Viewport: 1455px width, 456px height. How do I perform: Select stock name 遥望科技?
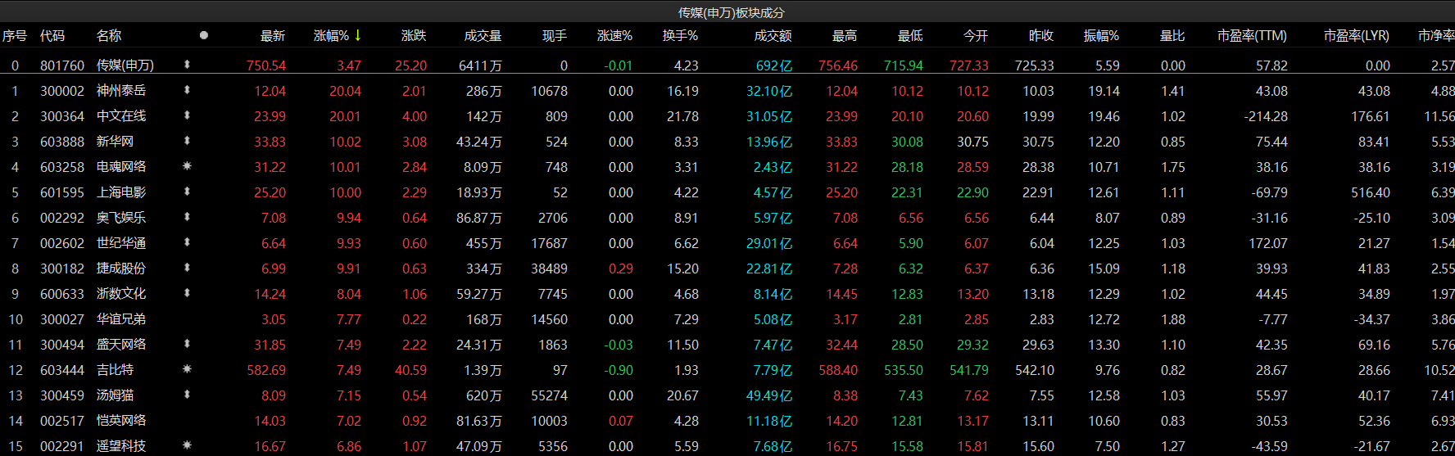121,446
